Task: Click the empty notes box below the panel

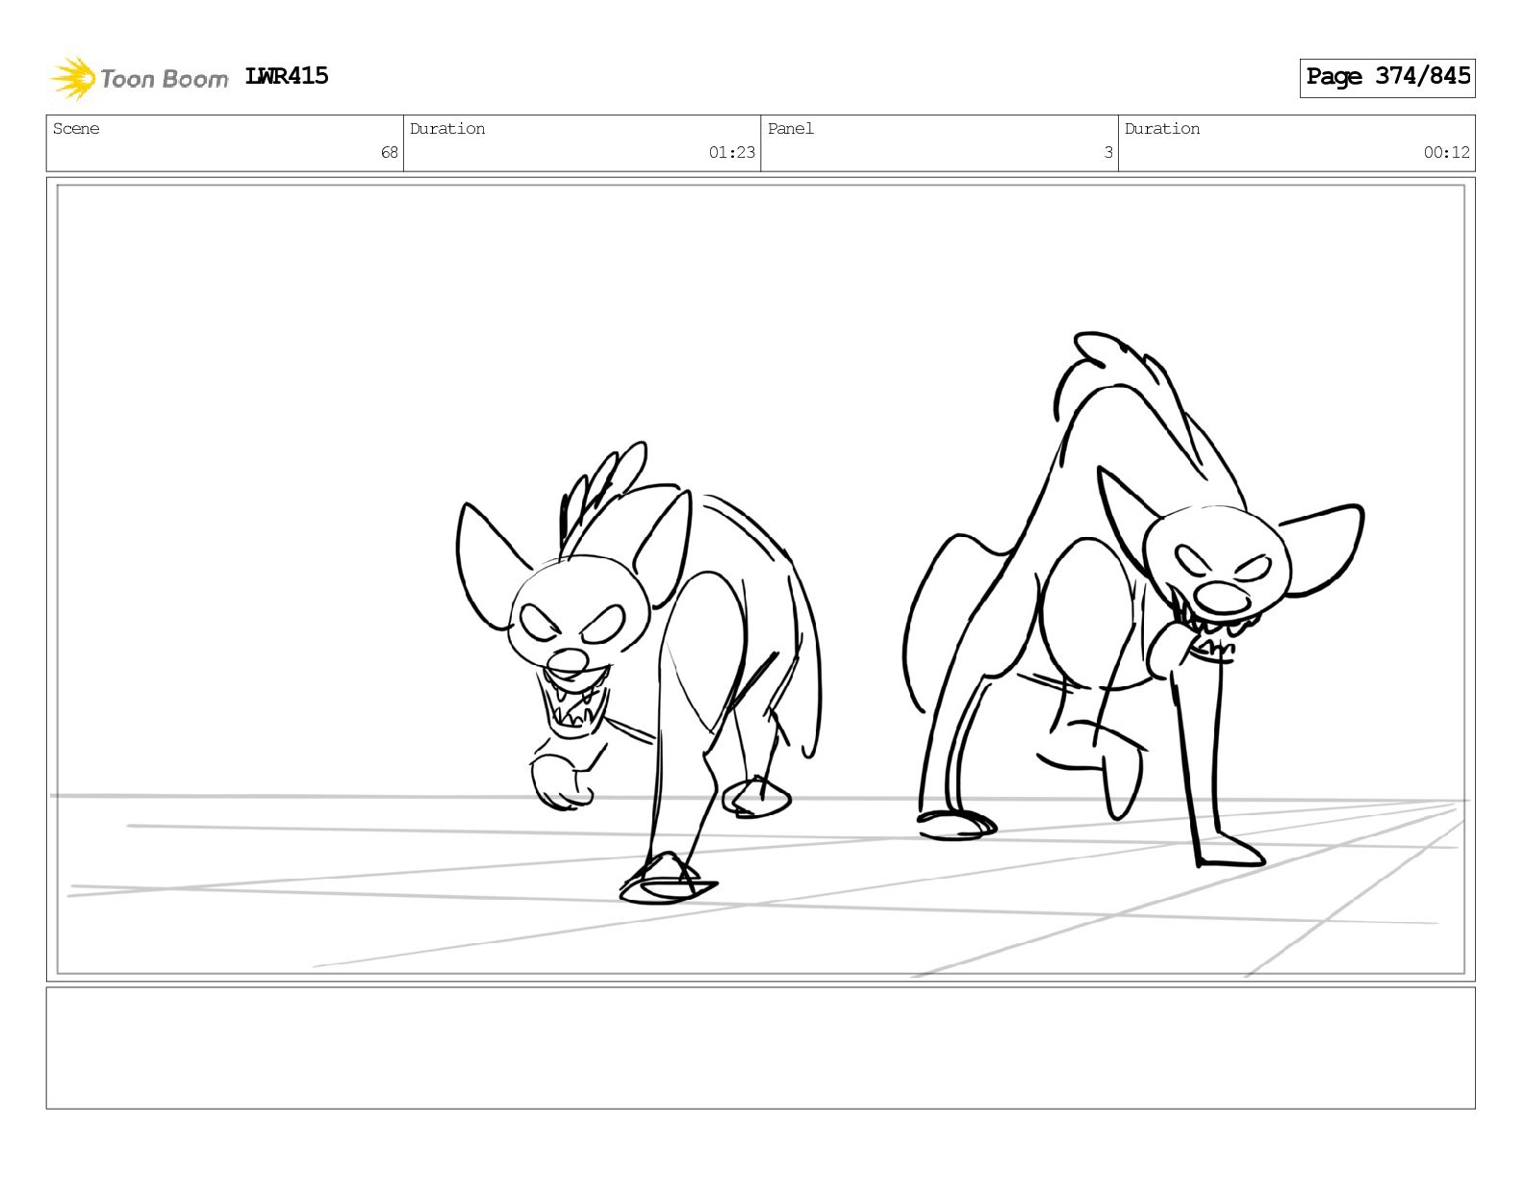Action: 760,1048
